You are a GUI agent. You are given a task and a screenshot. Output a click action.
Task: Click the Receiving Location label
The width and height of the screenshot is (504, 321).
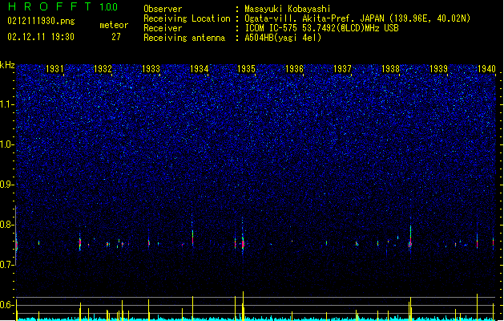click(x=187, y=18)
